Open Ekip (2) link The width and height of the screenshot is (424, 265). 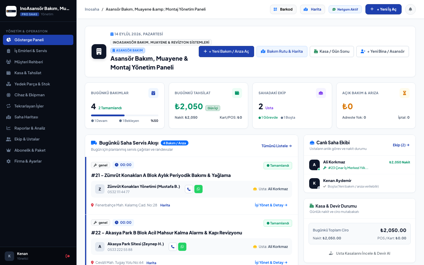click(x=401, y=145)
